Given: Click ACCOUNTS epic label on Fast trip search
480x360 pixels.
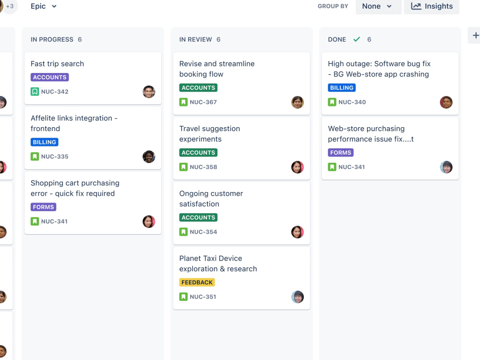Looking at the screenshot, I should pyautogui.click(x=49, y=77).
